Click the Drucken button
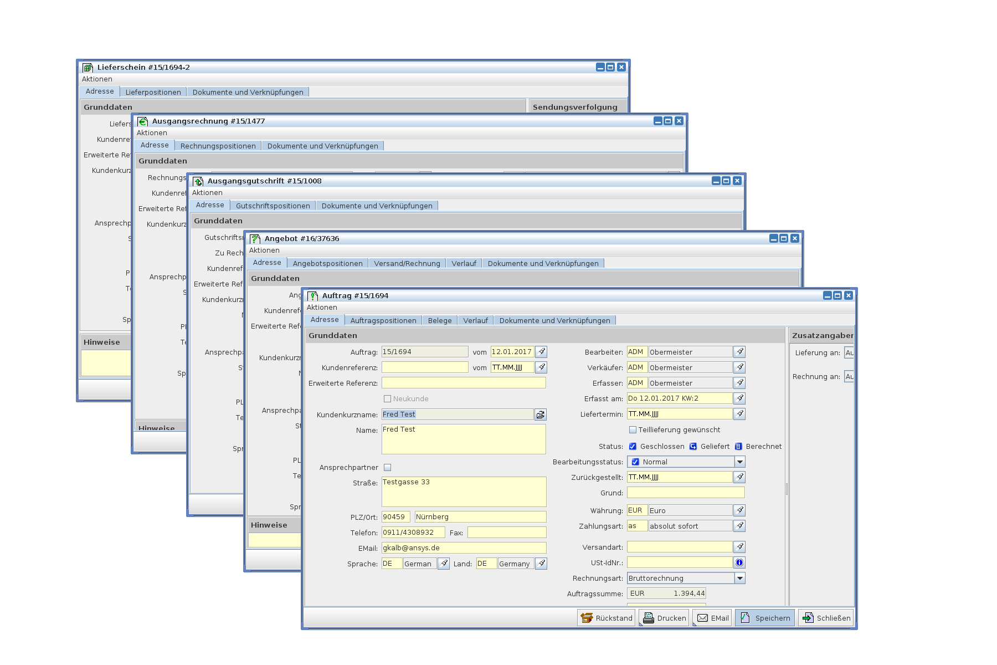 point(664,618)
